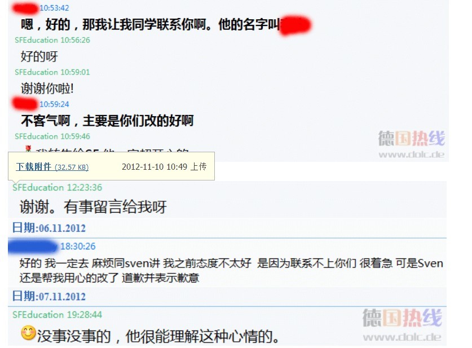Click the red redacted sender at 10:59:24
The width and height of the screenshot is (472, 348).
(x=25, y=104)
